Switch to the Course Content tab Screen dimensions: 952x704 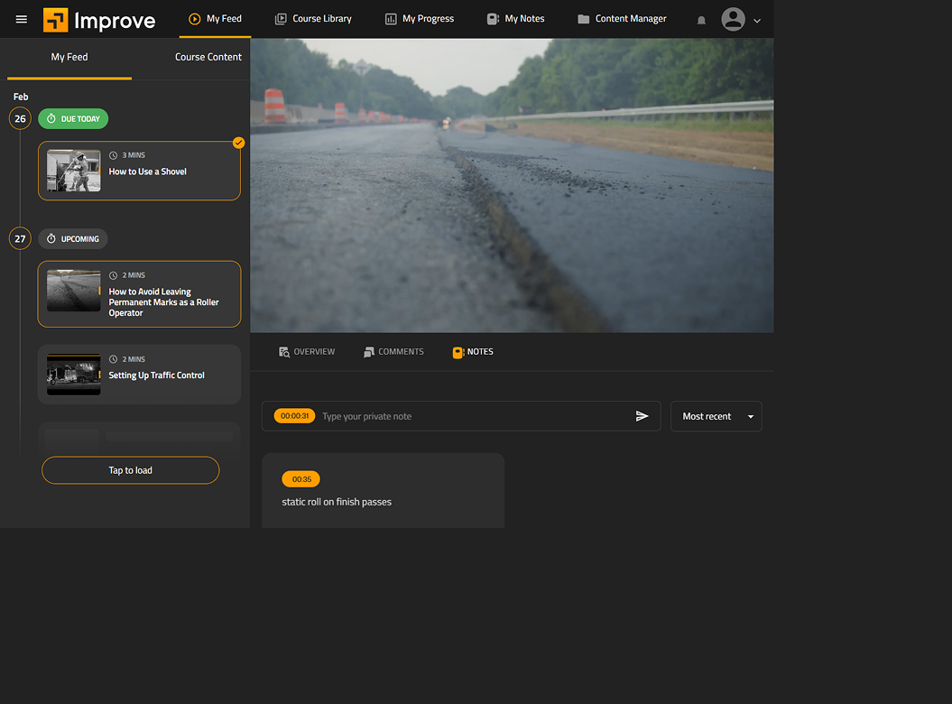point(208,57)
